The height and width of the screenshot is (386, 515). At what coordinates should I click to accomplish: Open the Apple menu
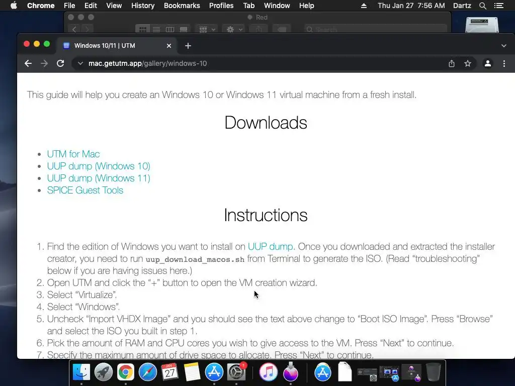click(14, 6)
